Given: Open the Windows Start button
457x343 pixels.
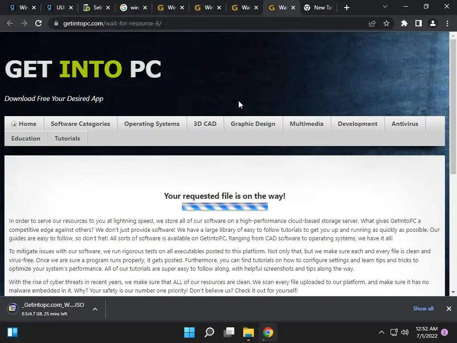Looking at the screenshot, I should click(x=189, y=332).
